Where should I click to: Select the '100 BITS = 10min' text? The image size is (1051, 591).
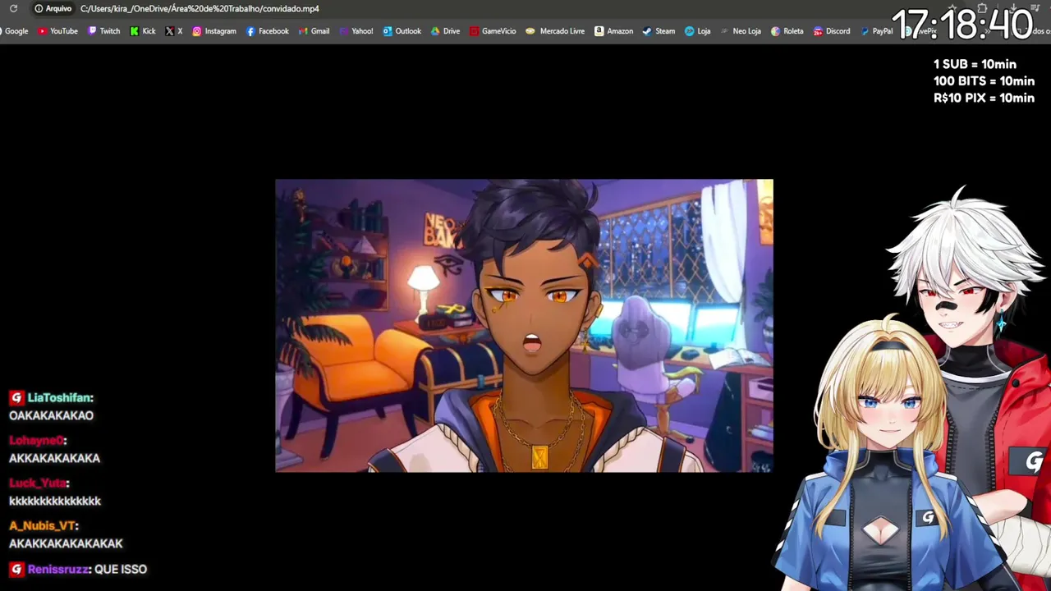point(984,81)
